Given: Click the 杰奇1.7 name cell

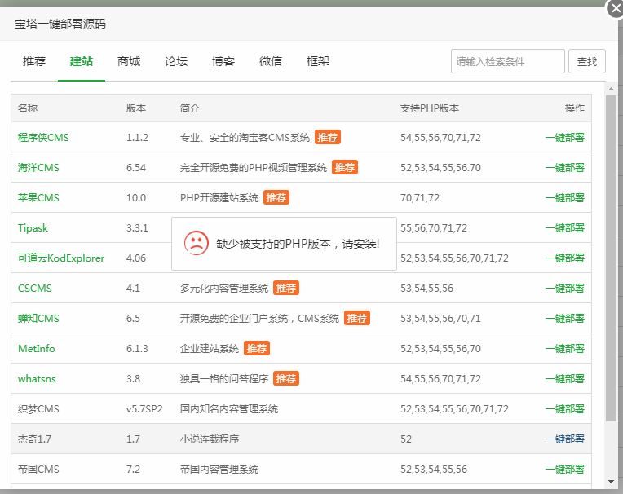Looking at the screenshot, I should click(x=34, y=439).
